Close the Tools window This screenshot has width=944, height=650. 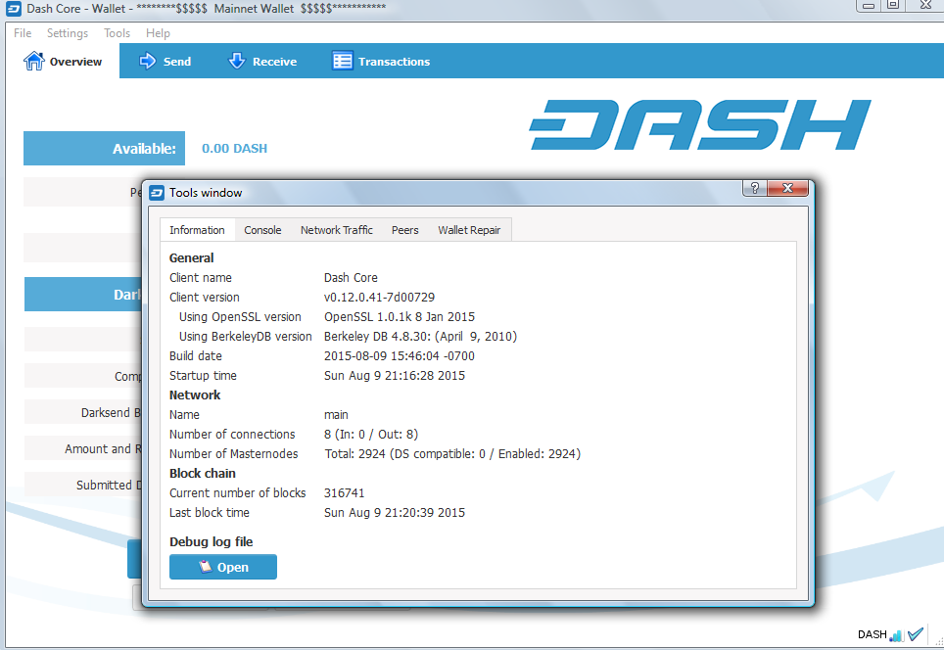(787, 188)
